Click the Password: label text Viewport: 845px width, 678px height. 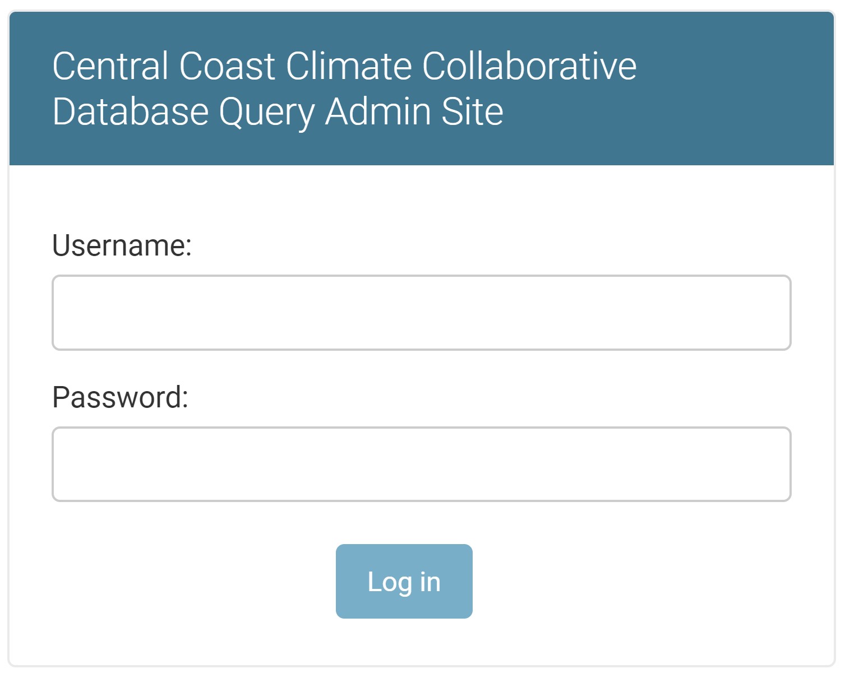pyautogui.click(x=120, y=397)
